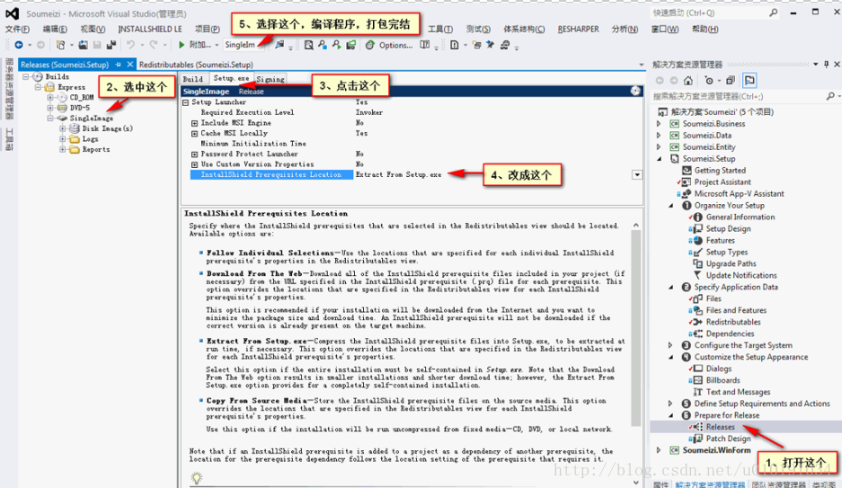Image resolution: width=842 pixels, height=488 pixels.
Task: Close the Releases (Soumeizi.Setup) tab
Action: [130, 65]
